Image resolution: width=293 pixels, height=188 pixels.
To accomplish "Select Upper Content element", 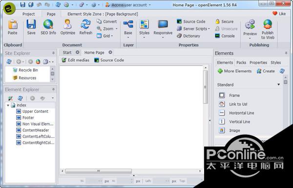I will point(32,111).
